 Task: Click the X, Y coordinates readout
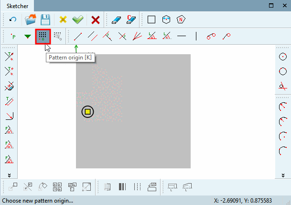[x=243, y=201]
